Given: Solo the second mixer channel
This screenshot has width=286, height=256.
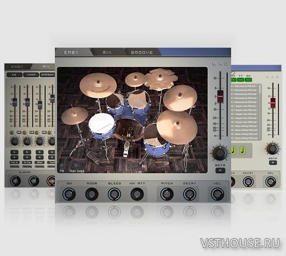Looking at the screenshot, I should coord(27,152).
